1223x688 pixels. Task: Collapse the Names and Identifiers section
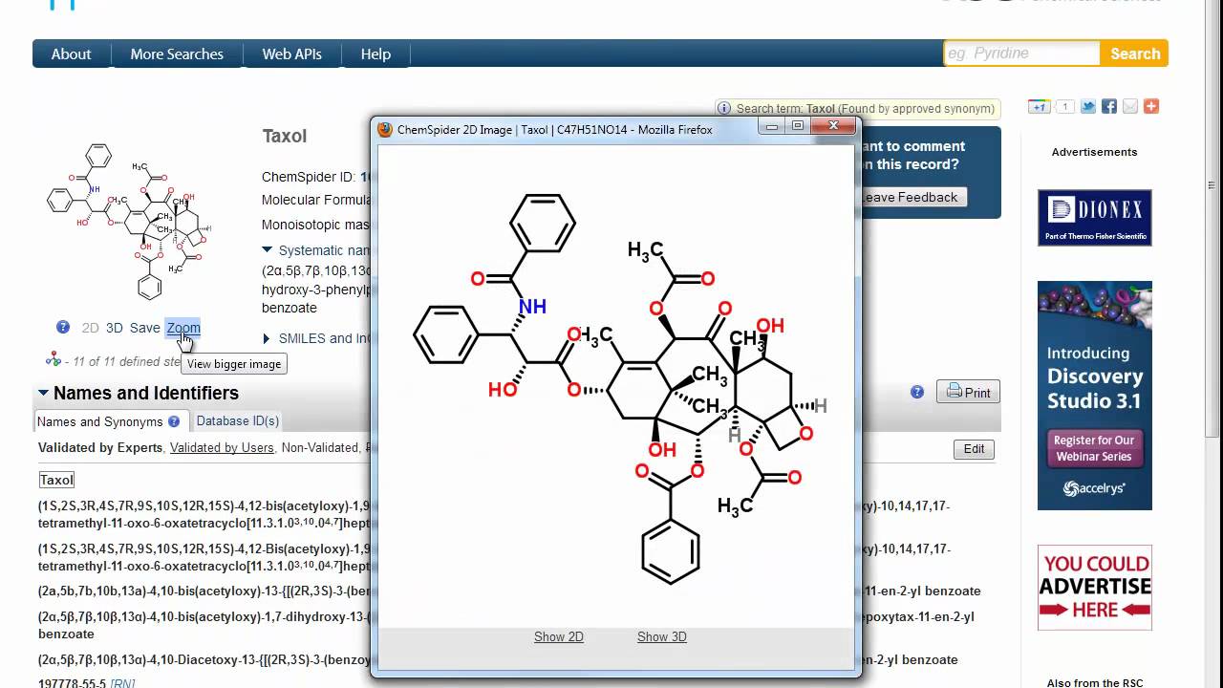[43, 393]
